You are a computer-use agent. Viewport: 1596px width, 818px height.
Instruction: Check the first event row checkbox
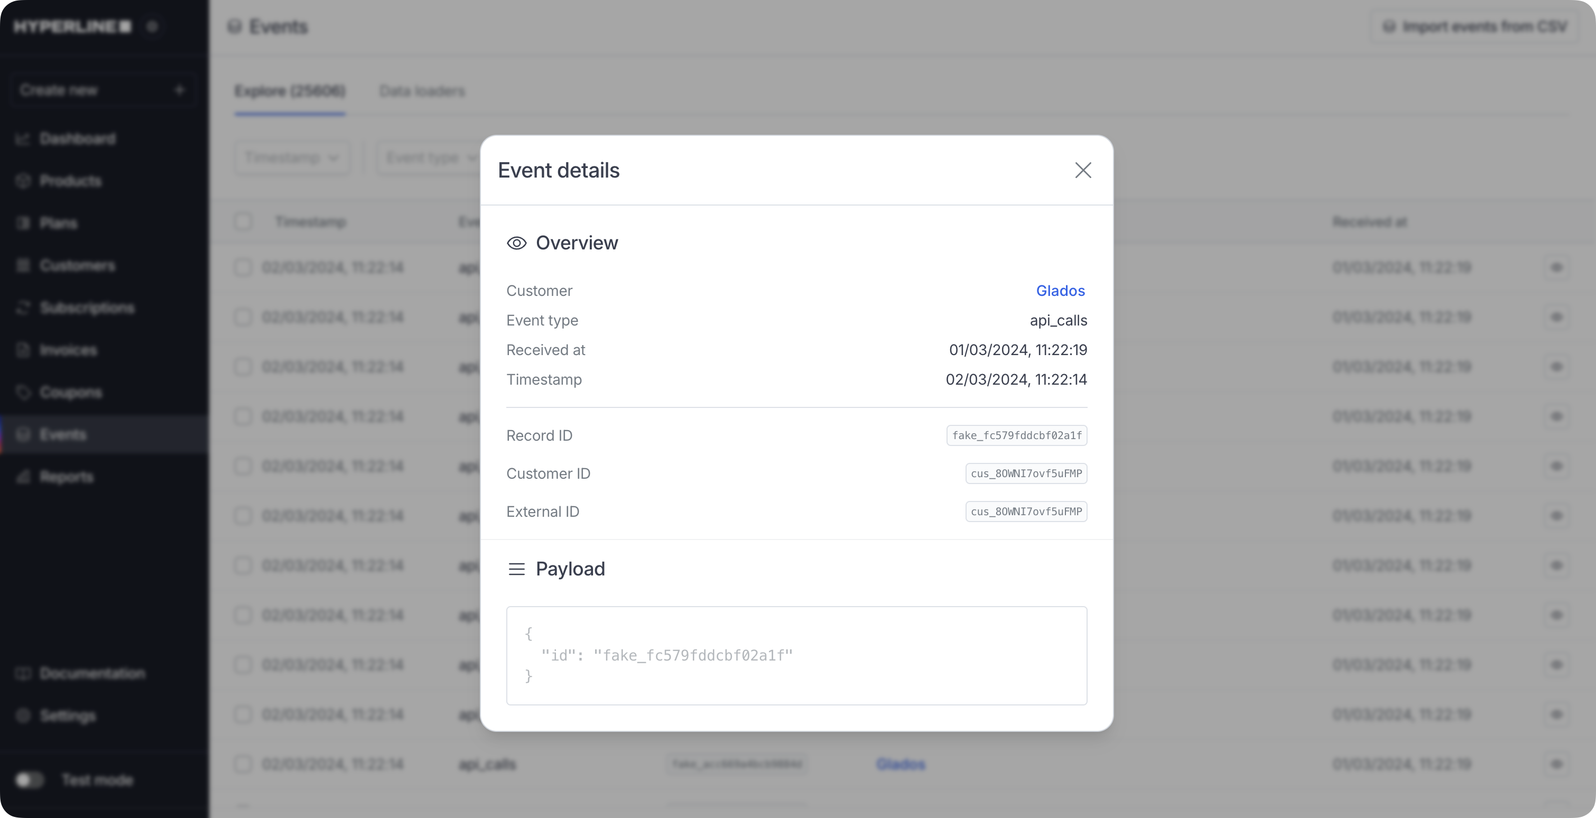[243, 267]
